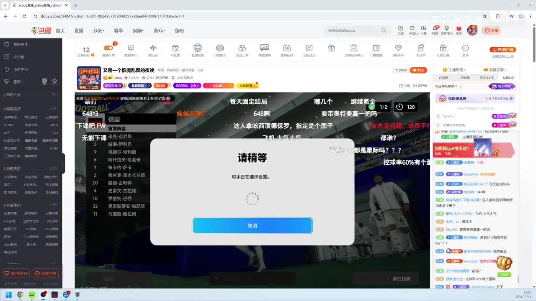Click the treasure chest icon in chat
Viewport: 536px width, 301px height.
pos(504,263)
